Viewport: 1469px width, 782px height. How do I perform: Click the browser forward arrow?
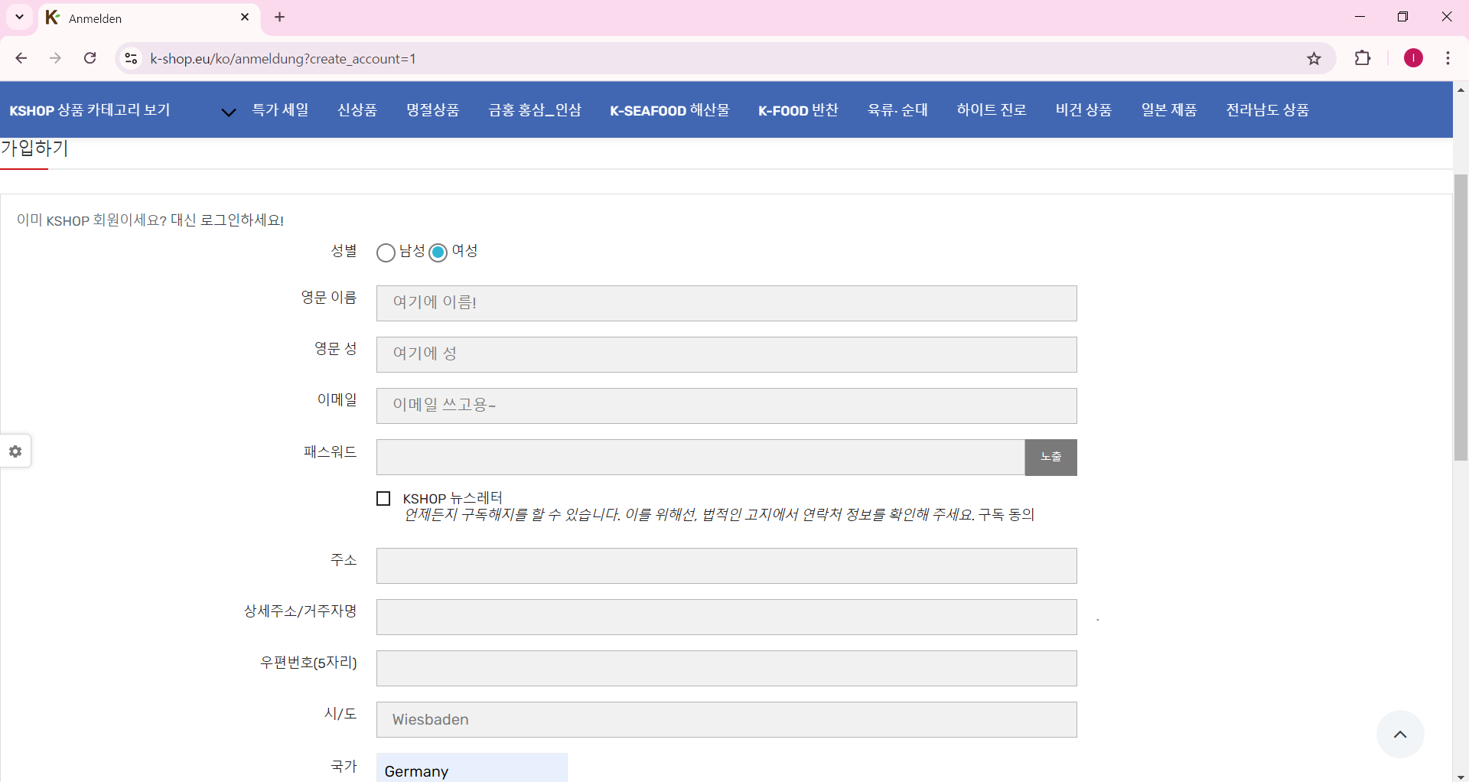pyautogui.click(x=55, y=58)
